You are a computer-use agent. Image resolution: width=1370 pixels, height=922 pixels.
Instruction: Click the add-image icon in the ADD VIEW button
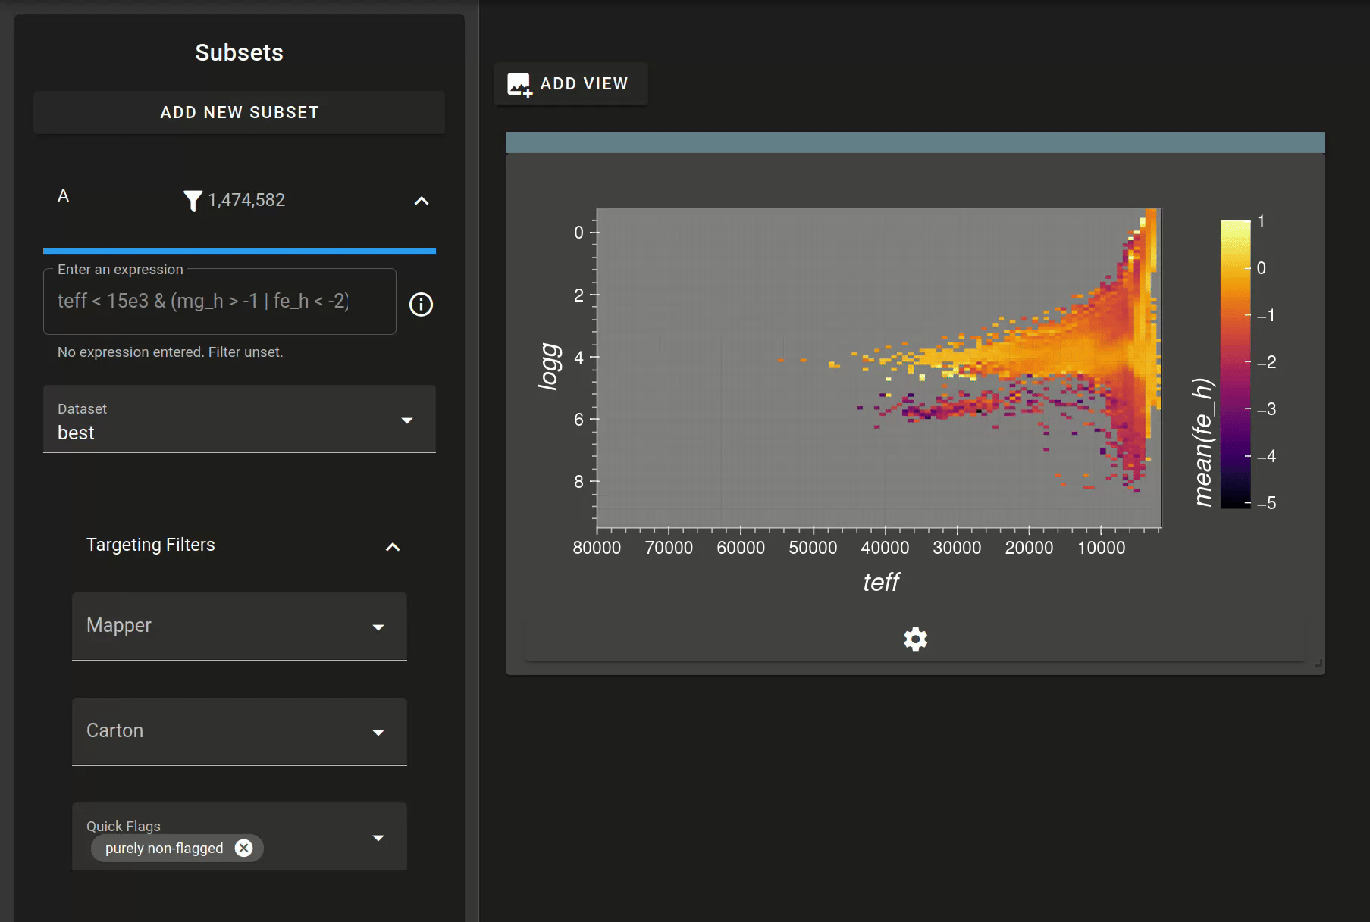tap(519, 84)
